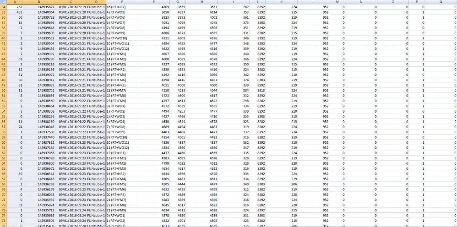Select column E header
The image size is (457, 227).
(x=122, y=2)
